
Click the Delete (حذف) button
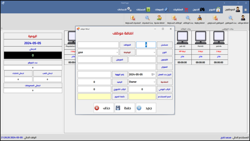[104, 108]
